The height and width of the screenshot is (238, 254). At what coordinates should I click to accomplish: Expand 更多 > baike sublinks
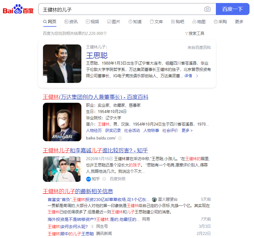[187, 130]
